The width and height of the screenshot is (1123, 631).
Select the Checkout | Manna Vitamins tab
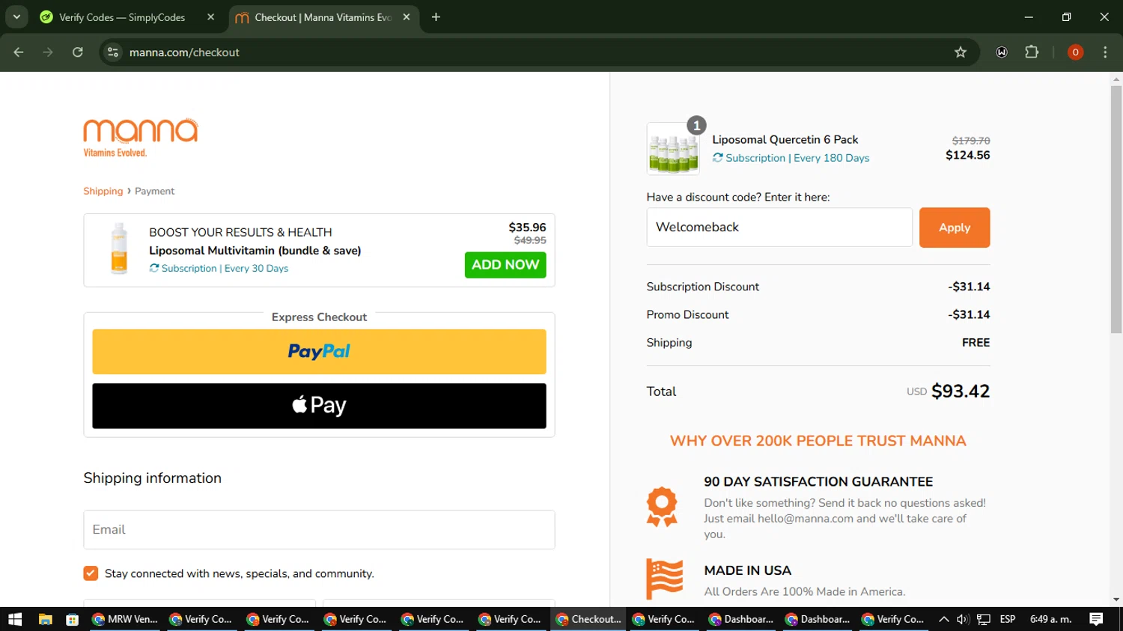point(323,17)
